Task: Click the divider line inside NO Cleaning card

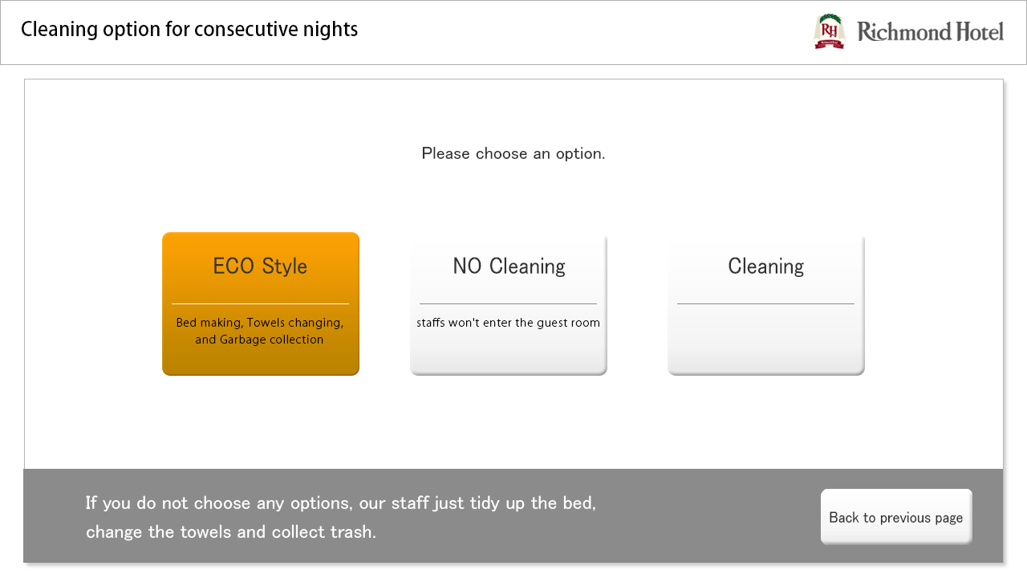Action: (508, 304)
